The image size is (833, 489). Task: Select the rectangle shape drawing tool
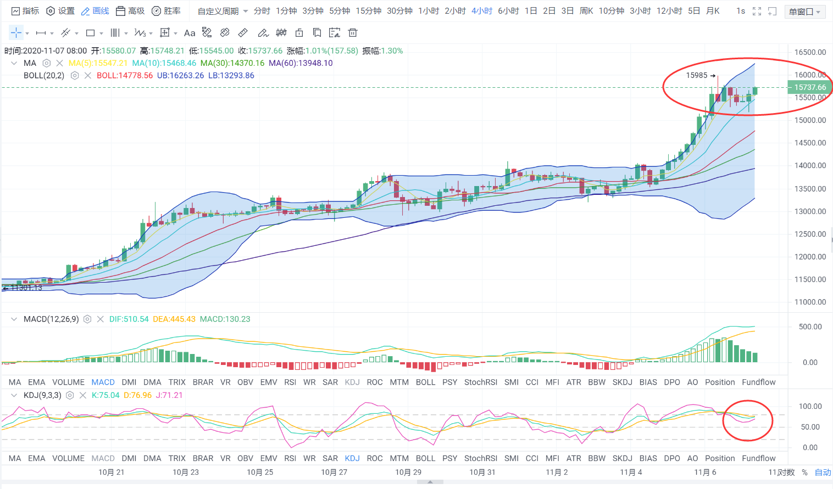pos(91,33)
